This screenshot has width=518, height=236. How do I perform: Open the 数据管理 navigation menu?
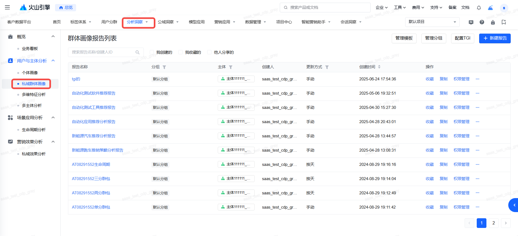255,22
